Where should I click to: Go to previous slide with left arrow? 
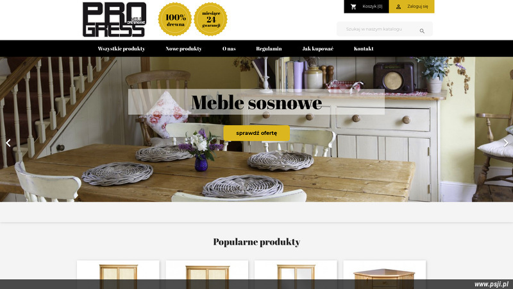[8, 143]
